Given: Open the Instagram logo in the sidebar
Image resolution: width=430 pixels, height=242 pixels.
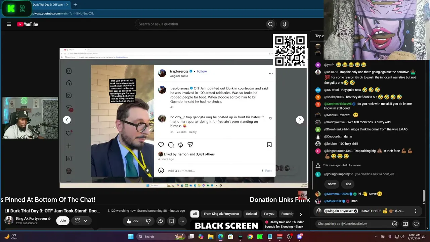Looking at the screenshot, I should pyautogui.click(x=69, y=71).
